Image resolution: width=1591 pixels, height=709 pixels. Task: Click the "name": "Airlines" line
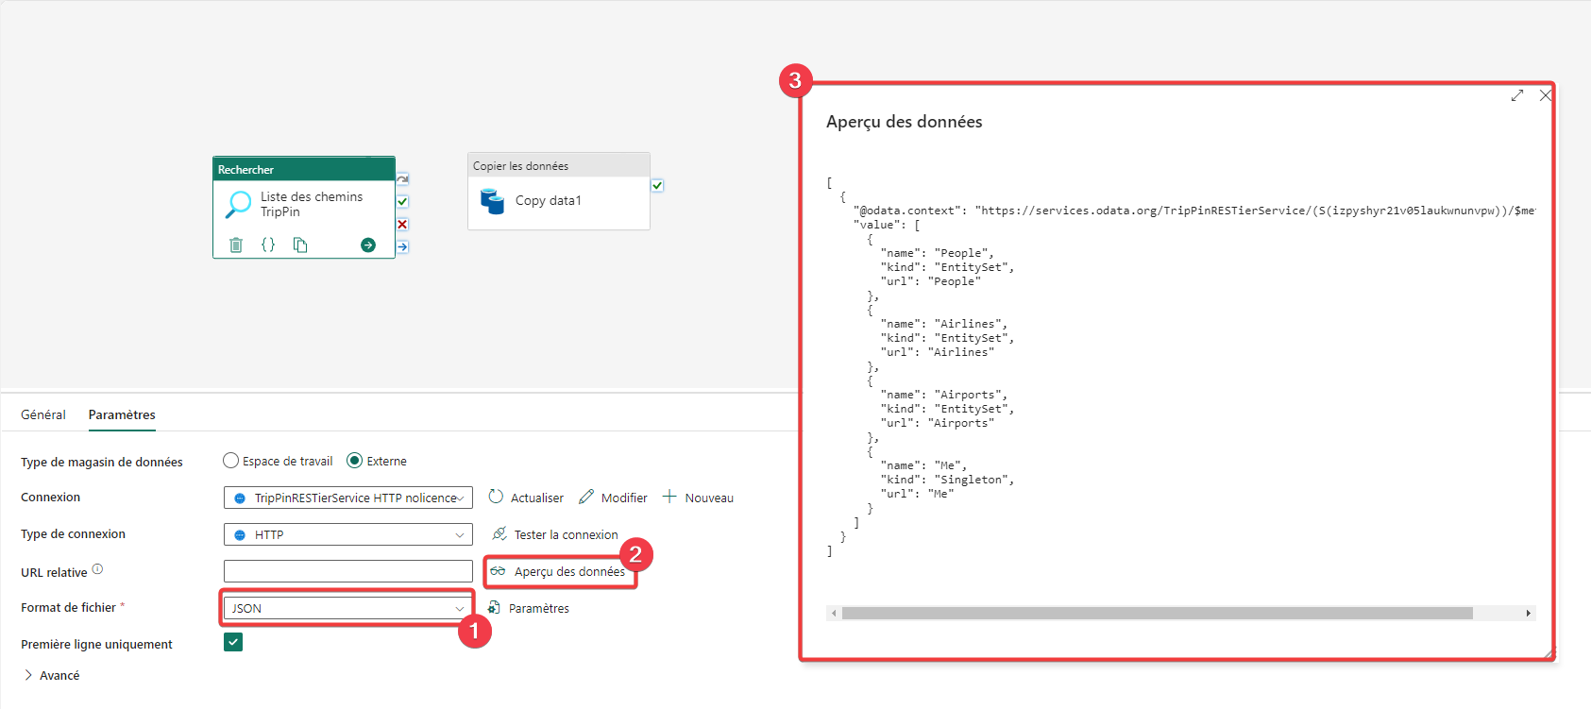943,324
